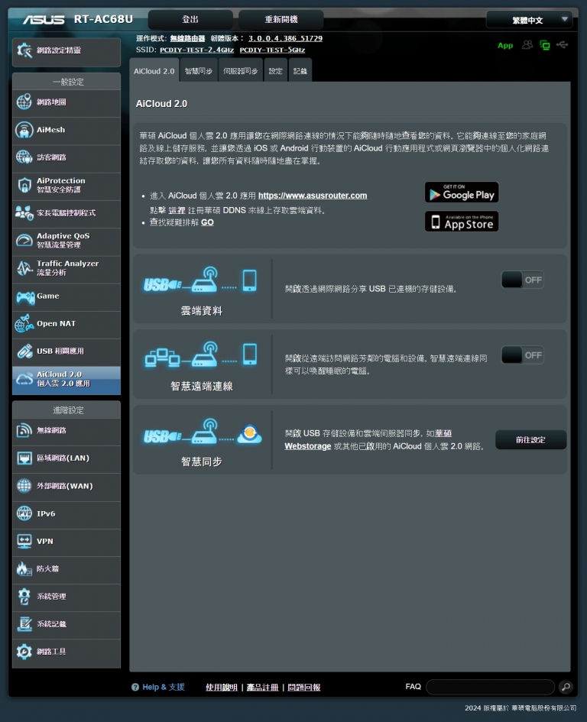Viewport: 587px width, 722px height.
Task: Open the 使用說明 manual link
Action: point(221,687)
